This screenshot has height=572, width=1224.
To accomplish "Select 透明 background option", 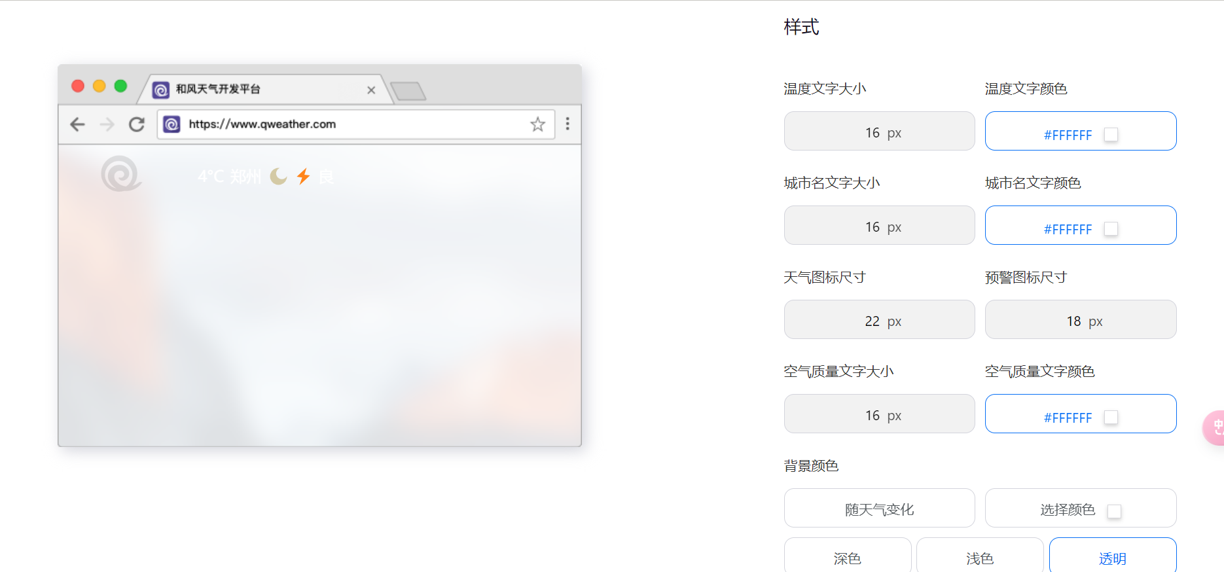I will click(x=1112, y=558).
